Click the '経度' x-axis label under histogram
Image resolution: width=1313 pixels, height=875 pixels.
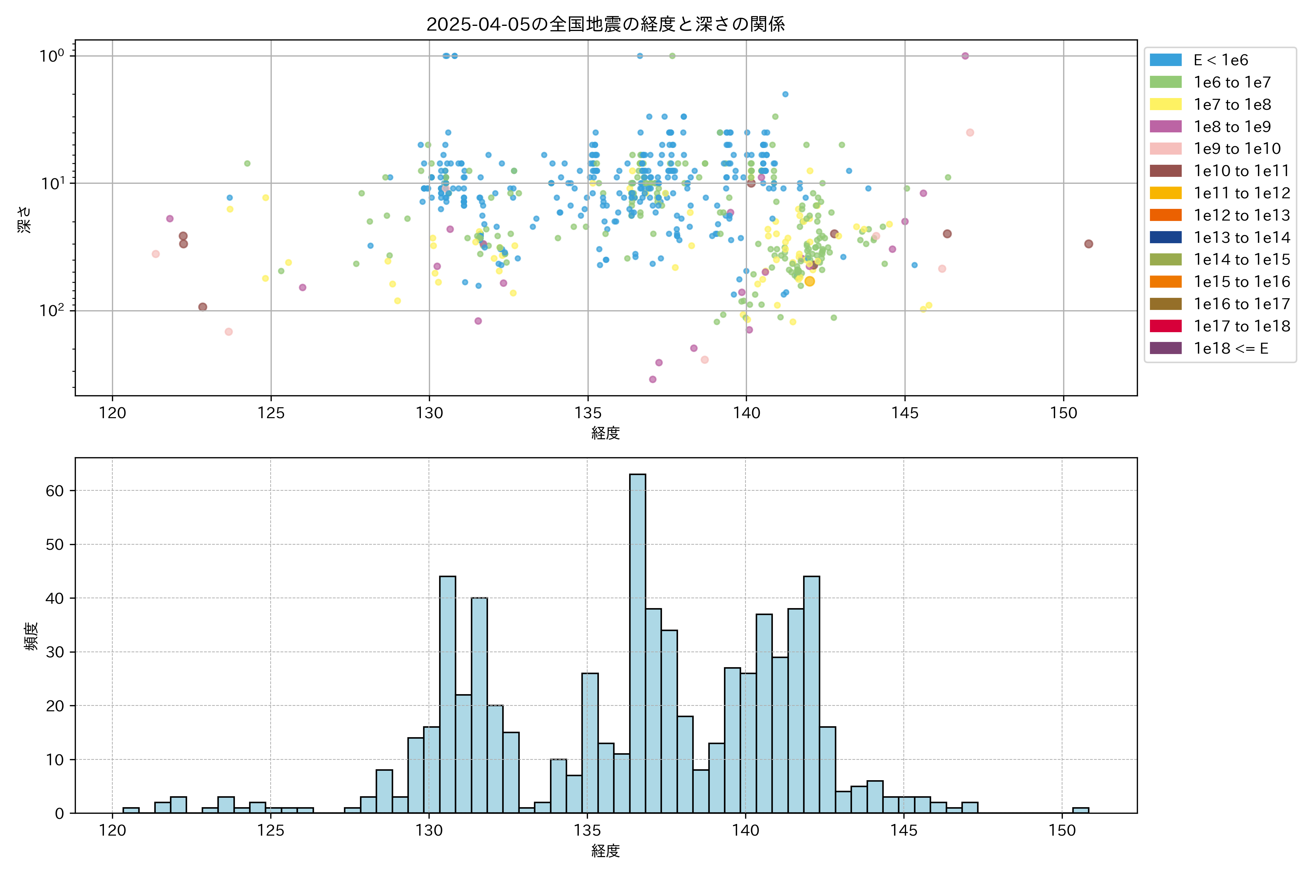coord(606,851)
